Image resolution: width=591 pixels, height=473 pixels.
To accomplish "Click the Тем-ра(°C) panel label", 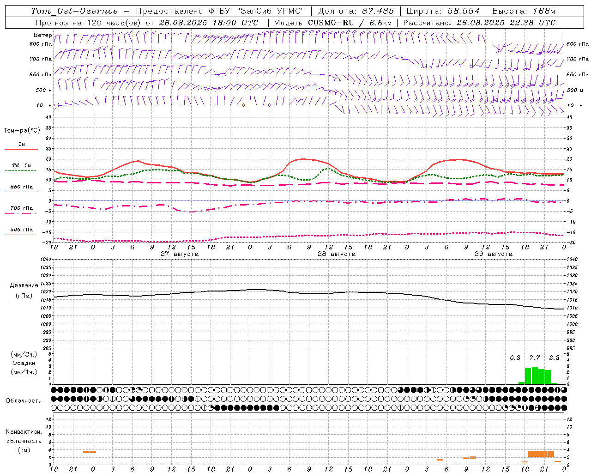I will pyautogui.click(x=22, y=131).
